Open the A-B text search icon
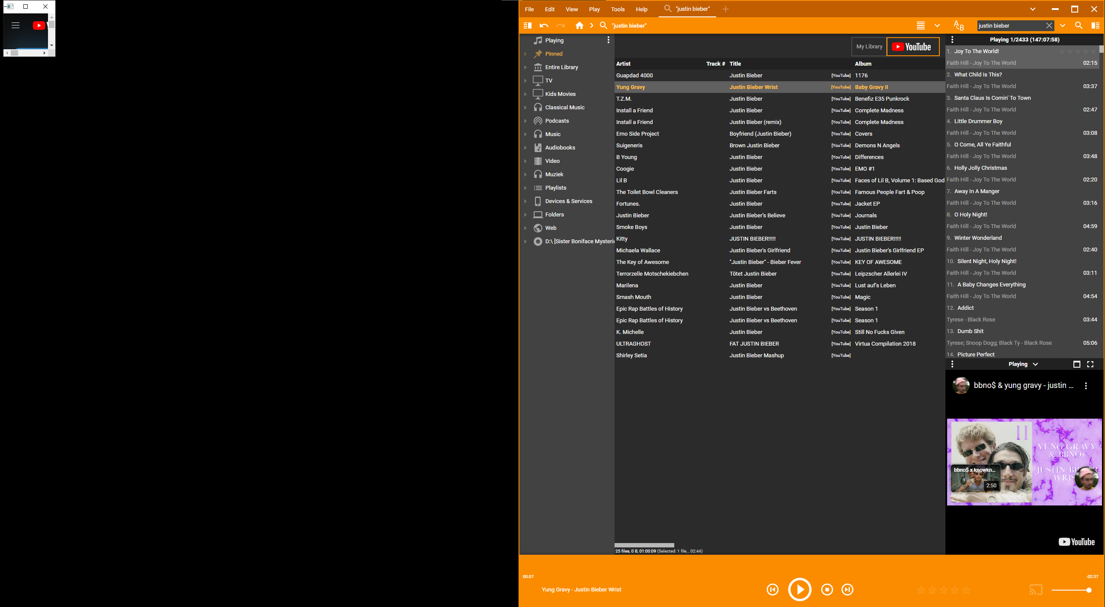This screenshot has height=607, width=1105. click(958, 25)
